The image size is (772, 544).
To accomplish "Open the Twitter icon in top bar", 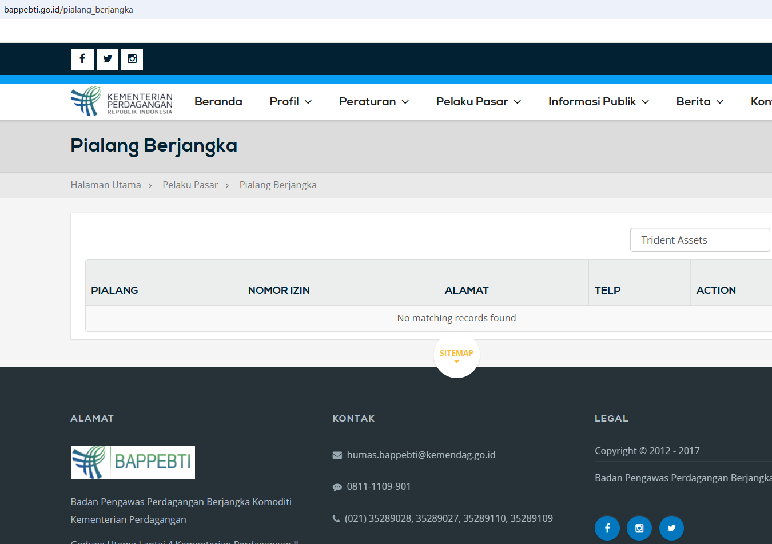I will pos(108,59).
